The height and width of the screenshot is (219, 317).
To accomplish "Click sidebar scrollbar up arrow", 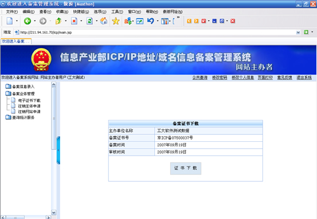I will click(54, 84).
